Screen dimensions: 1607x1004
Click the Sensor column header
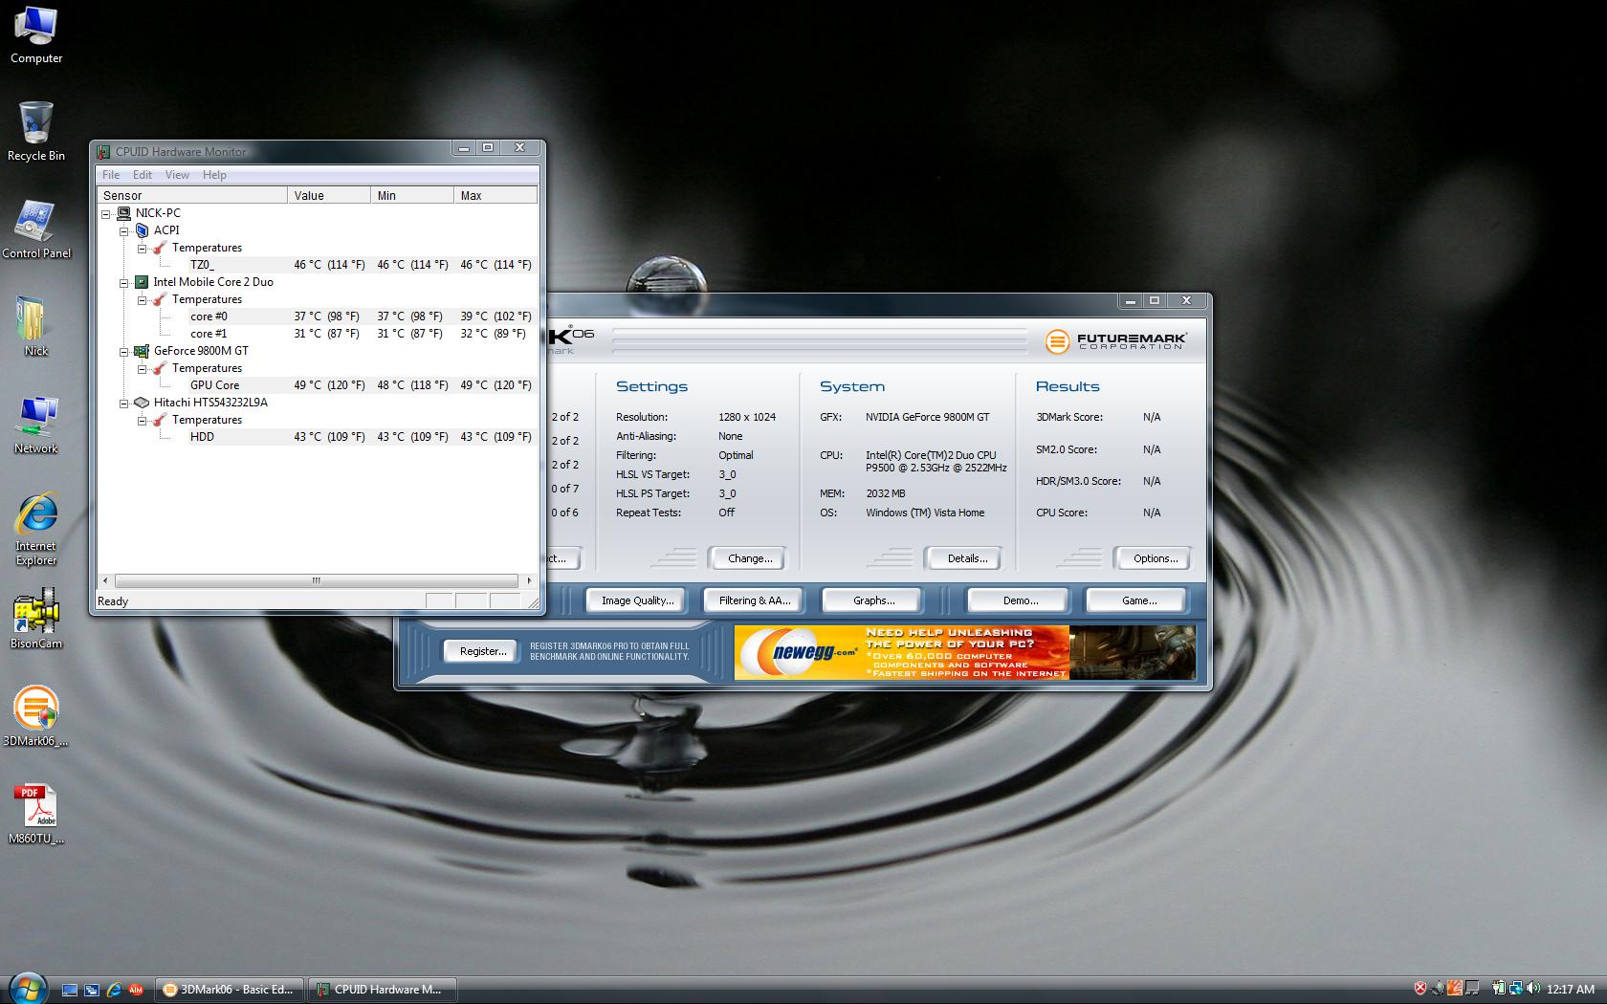pyautogui.click(x=192, y=195)
